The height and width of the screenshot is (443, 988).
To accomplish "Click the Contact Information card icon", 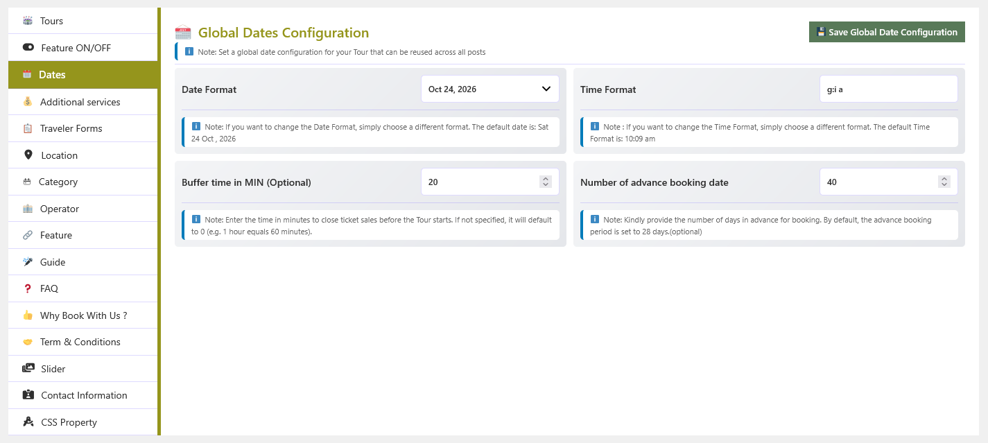I will tap(28, 395).
